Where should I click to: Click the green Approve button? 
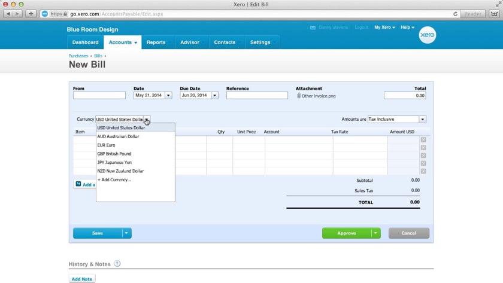pyautogui.click(x=347, y=233)
